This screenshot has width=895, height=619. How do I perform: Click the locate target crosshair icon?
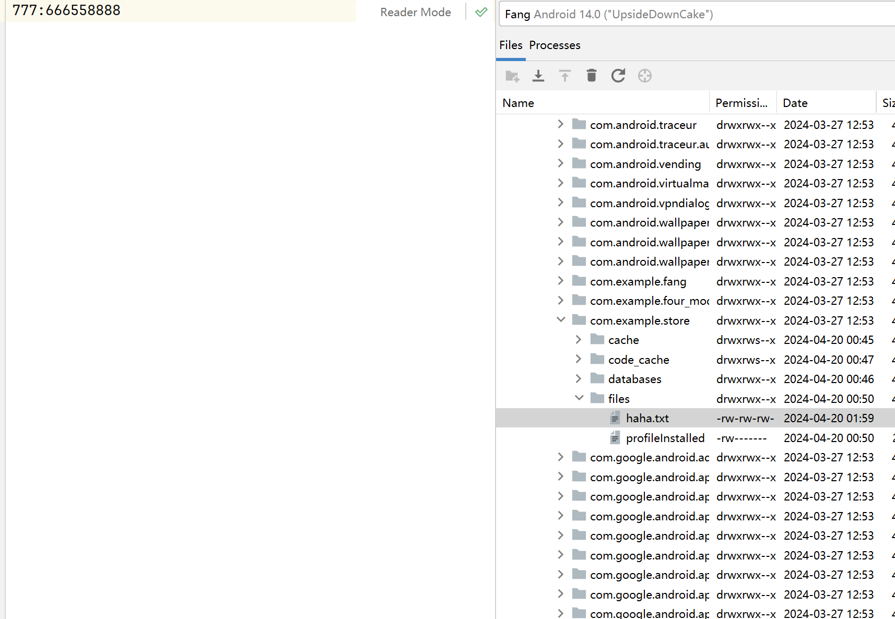pyautogui.click(x=645, y=76)
